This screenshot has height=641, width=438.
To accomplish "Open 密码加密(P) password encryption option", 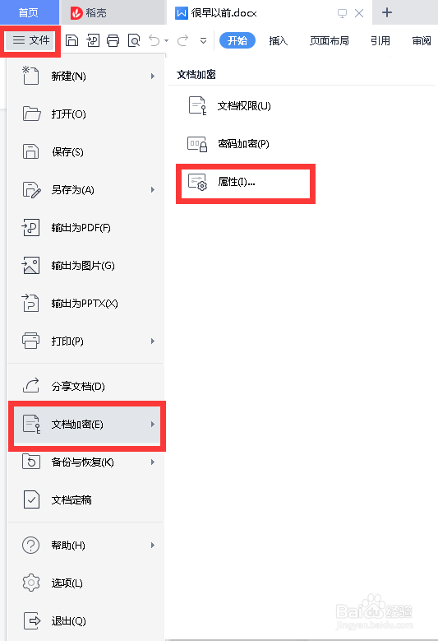I will 245,144.
